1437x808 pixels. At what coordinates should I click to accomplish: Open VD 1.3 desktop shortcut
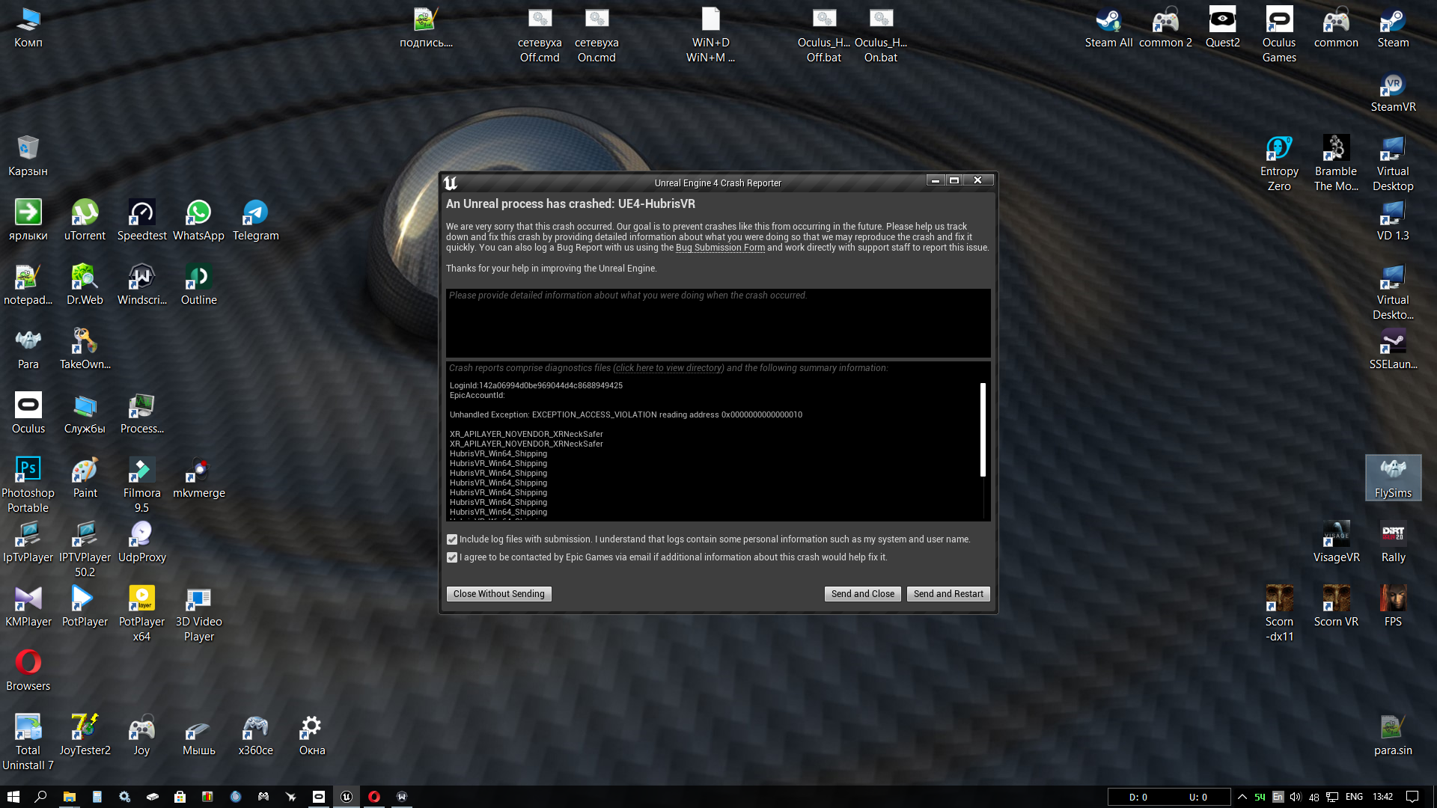(x=1393, y=221)
